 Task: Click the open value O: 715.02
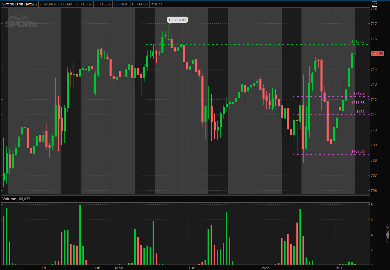[83, 4]
